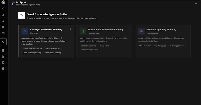Screen dimensions: 201x105
Task: Open the Operational Workforce Planning card title
Action: click(x=105, y=29)
